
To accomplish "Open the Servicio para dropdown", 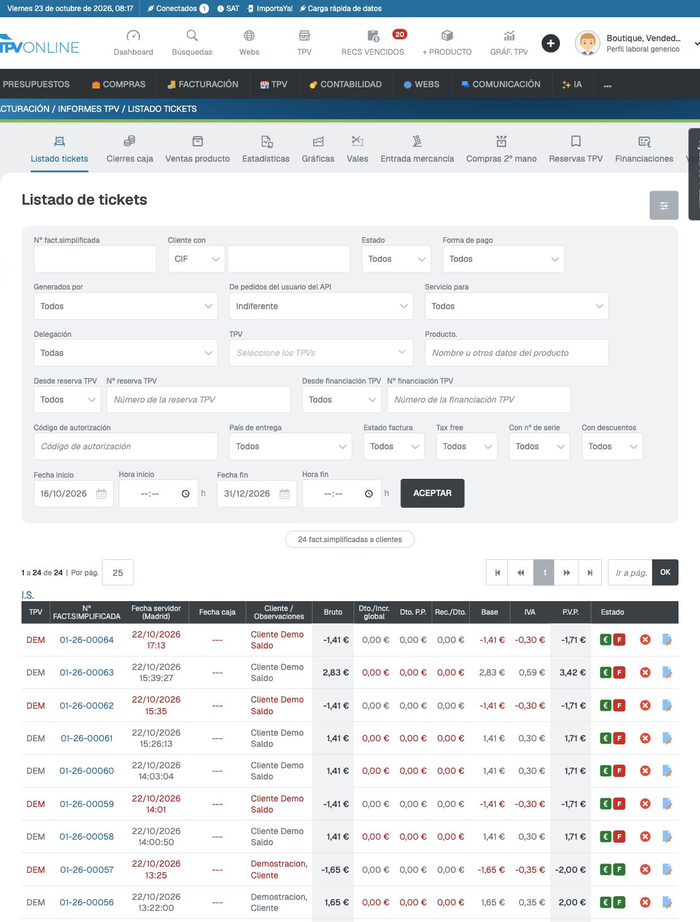I will [x=517, y=306].
